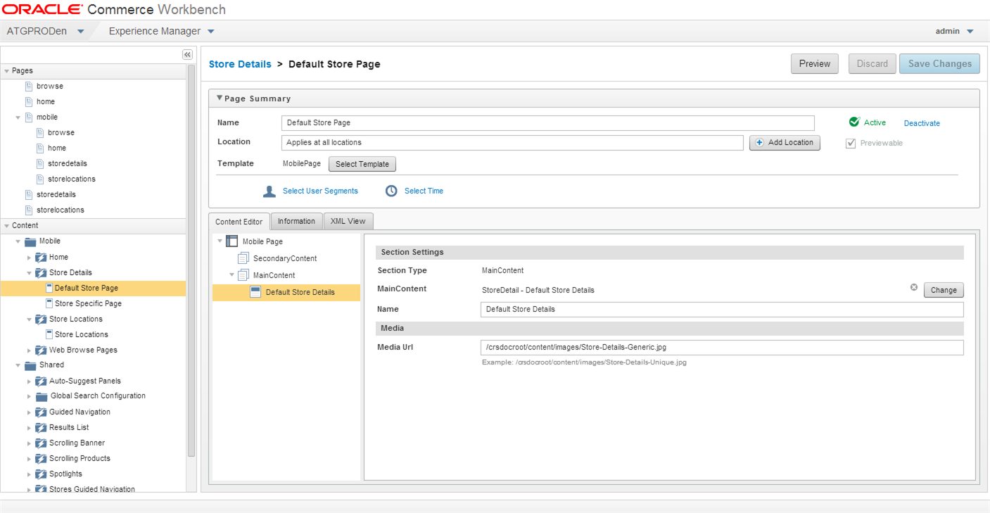This screenshot has width=990, height=513.
Task: Click the left panel vertical scrollbar
Action: pos(191,260)
